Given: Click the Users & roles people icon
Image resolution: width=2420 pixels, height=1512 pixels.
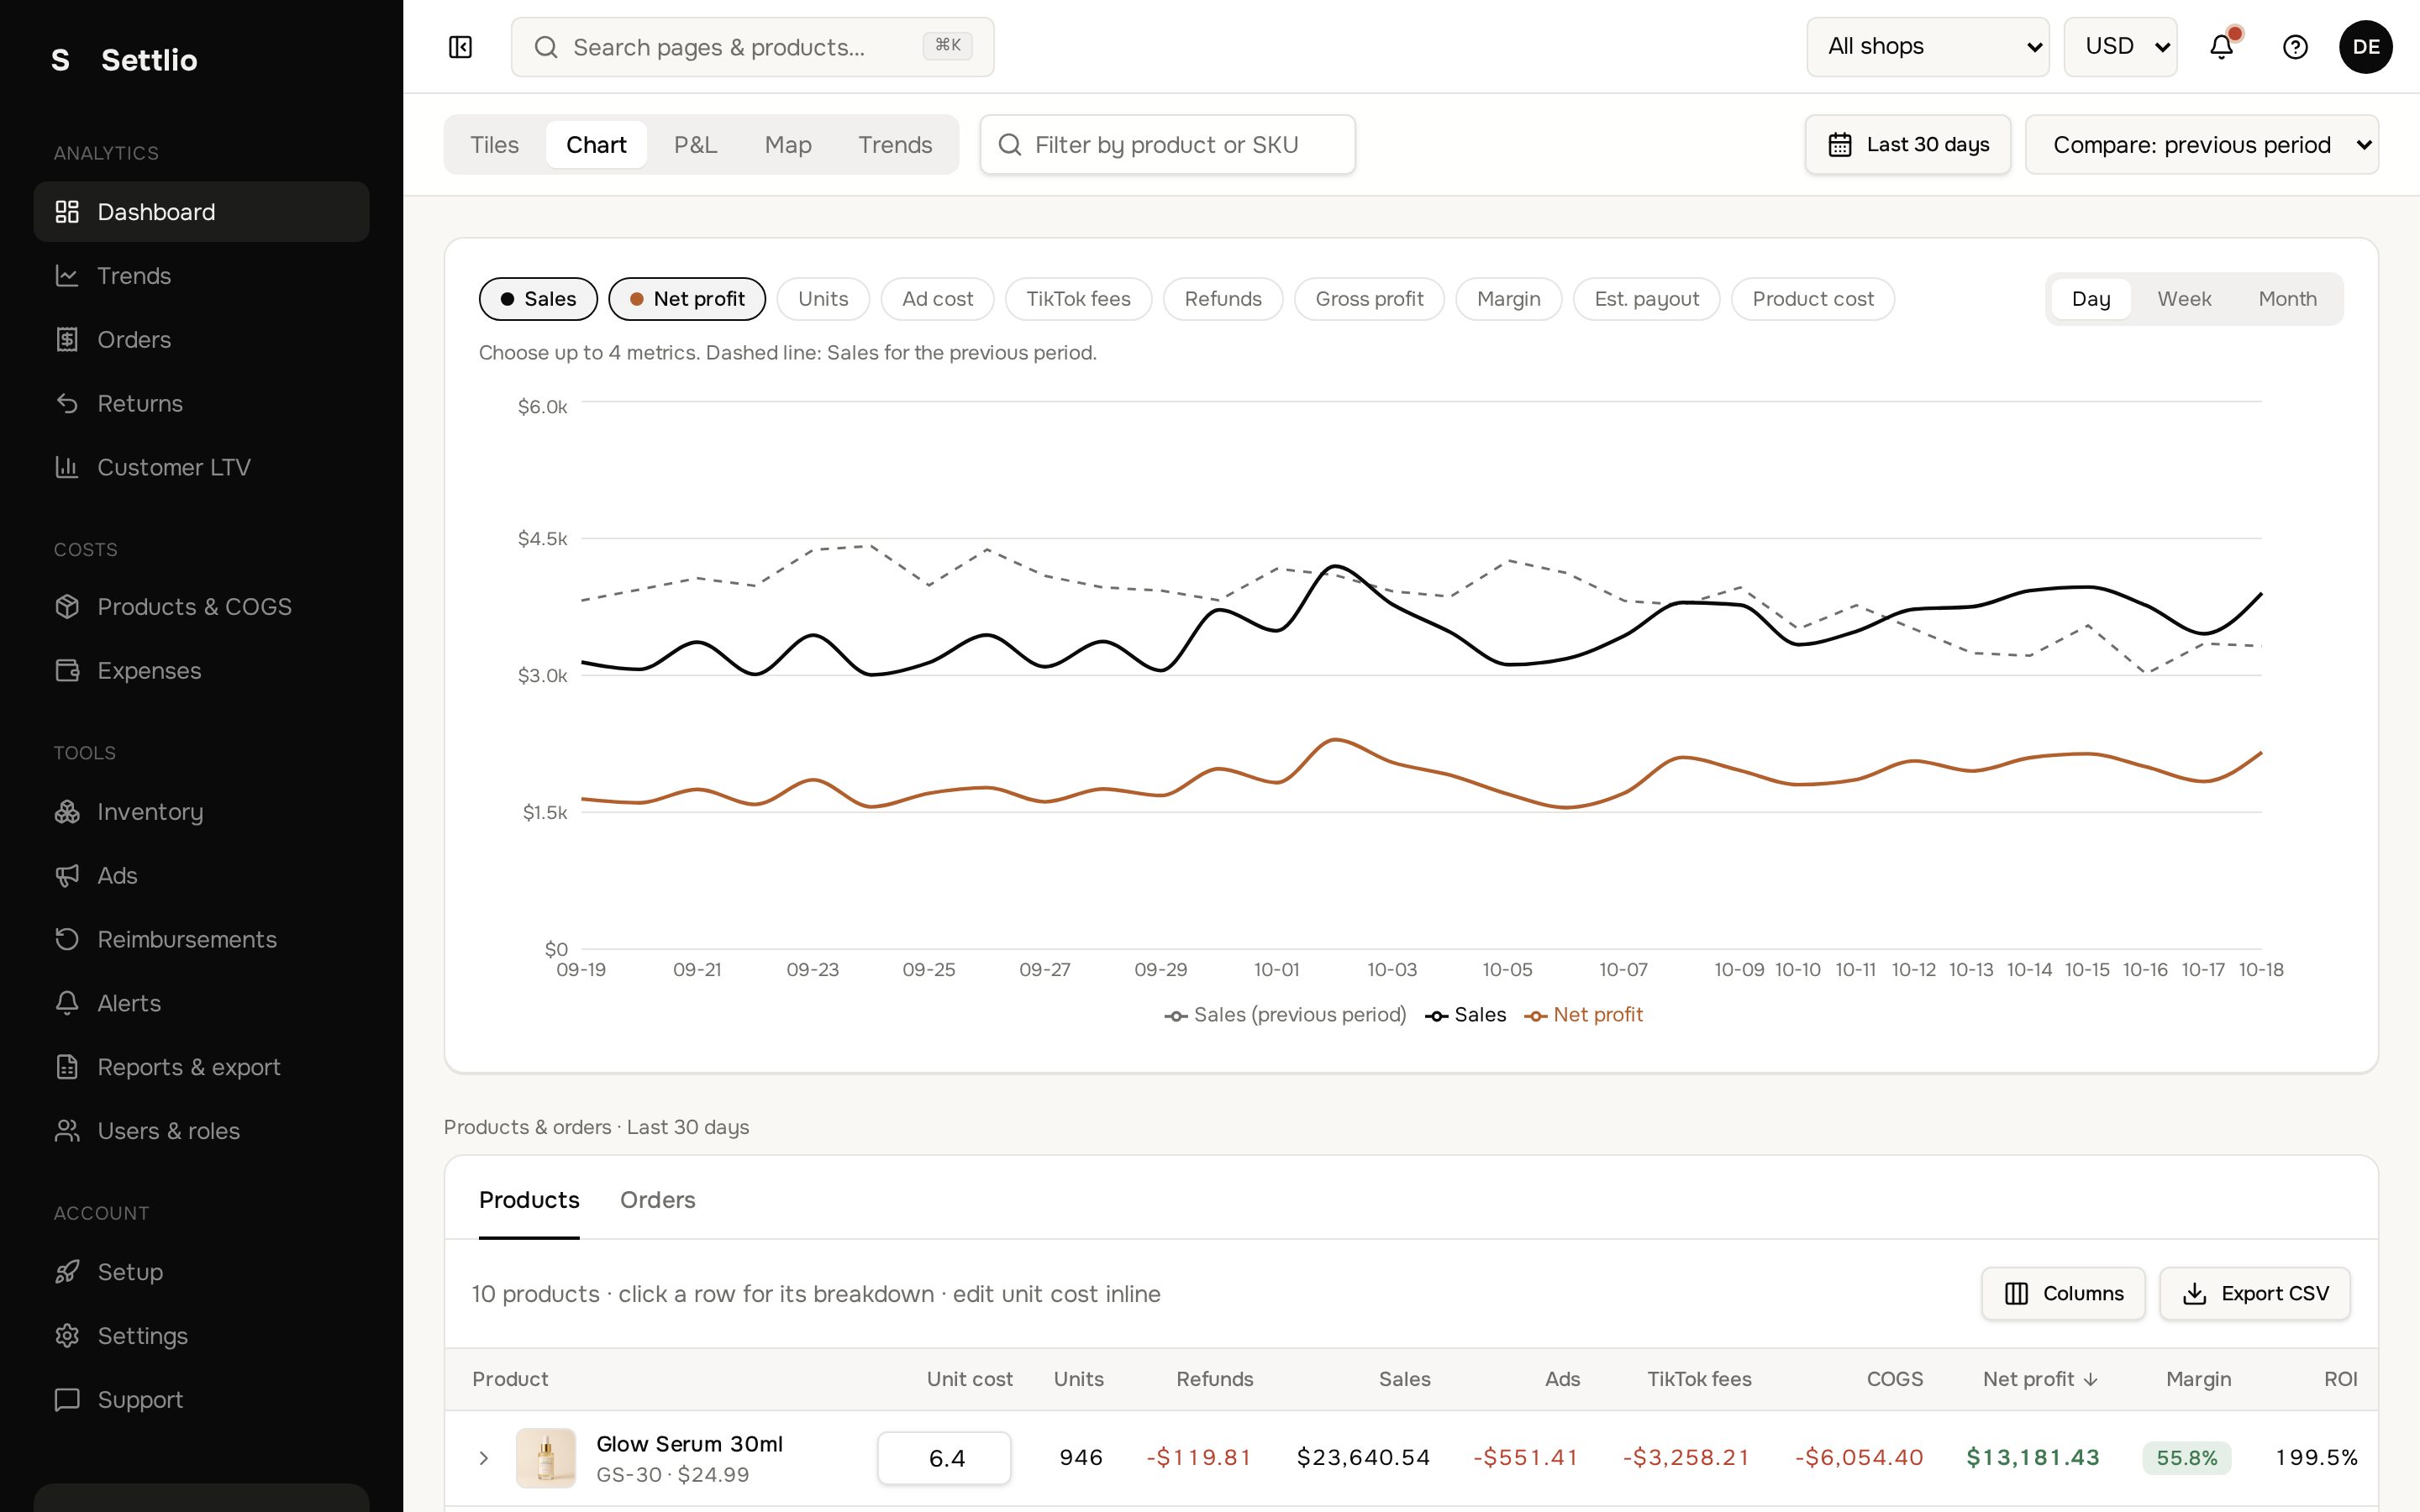Looking at the screenshot, I should 67,1131.
